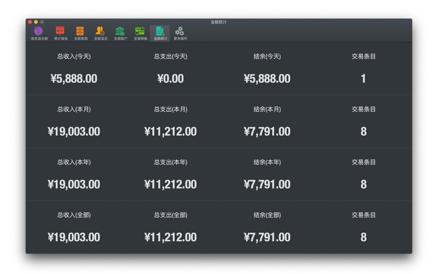
Task: Click the 总收入(本月) label
Action: 74,109
